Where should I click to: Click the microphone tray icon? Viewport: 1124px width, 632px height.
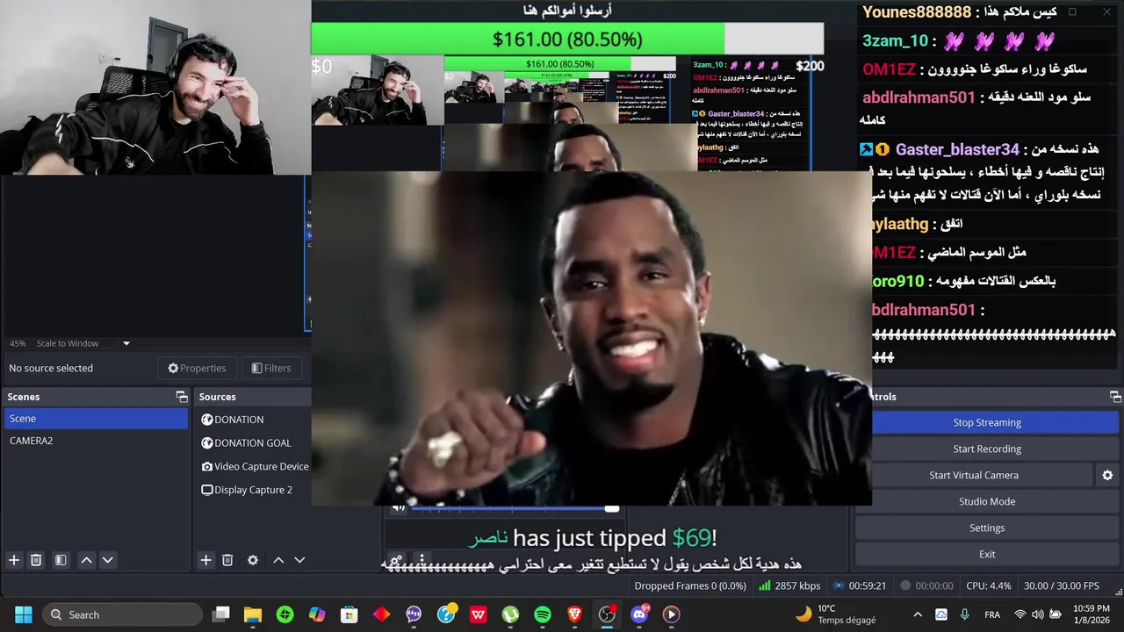point(965,614)
